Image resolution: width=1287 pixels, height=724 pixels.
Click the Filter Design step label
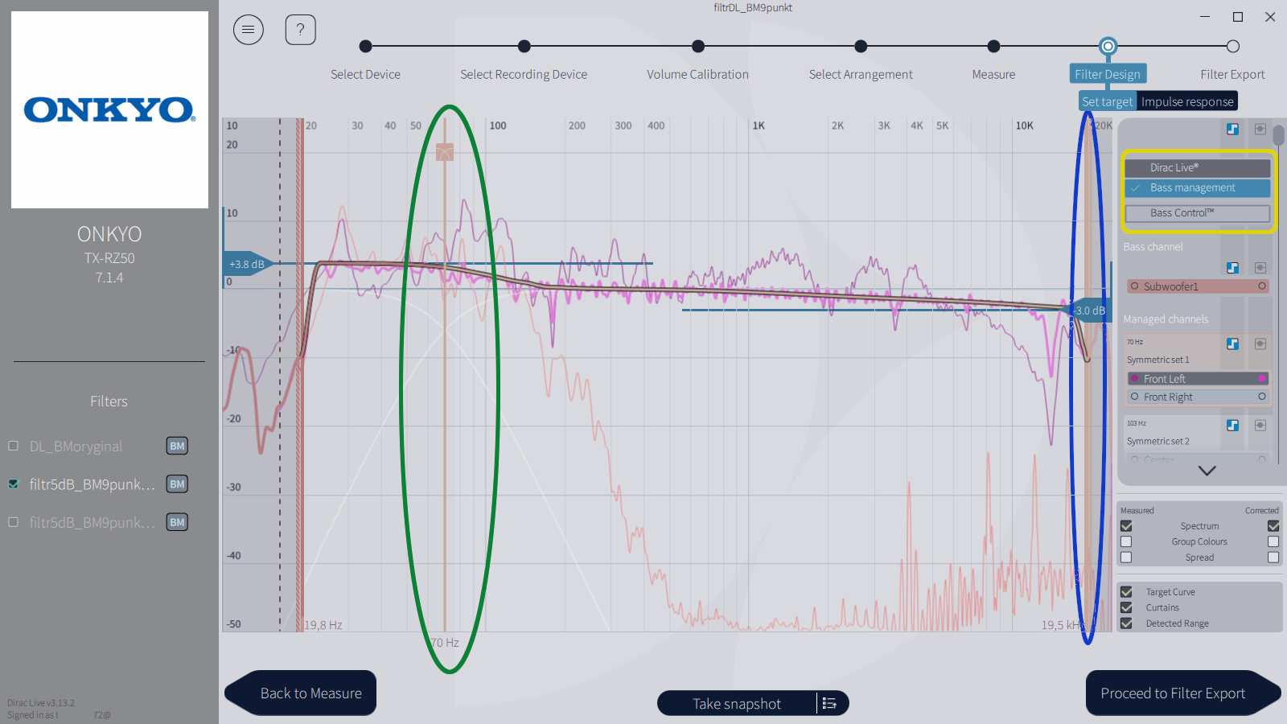(1108, 74)
